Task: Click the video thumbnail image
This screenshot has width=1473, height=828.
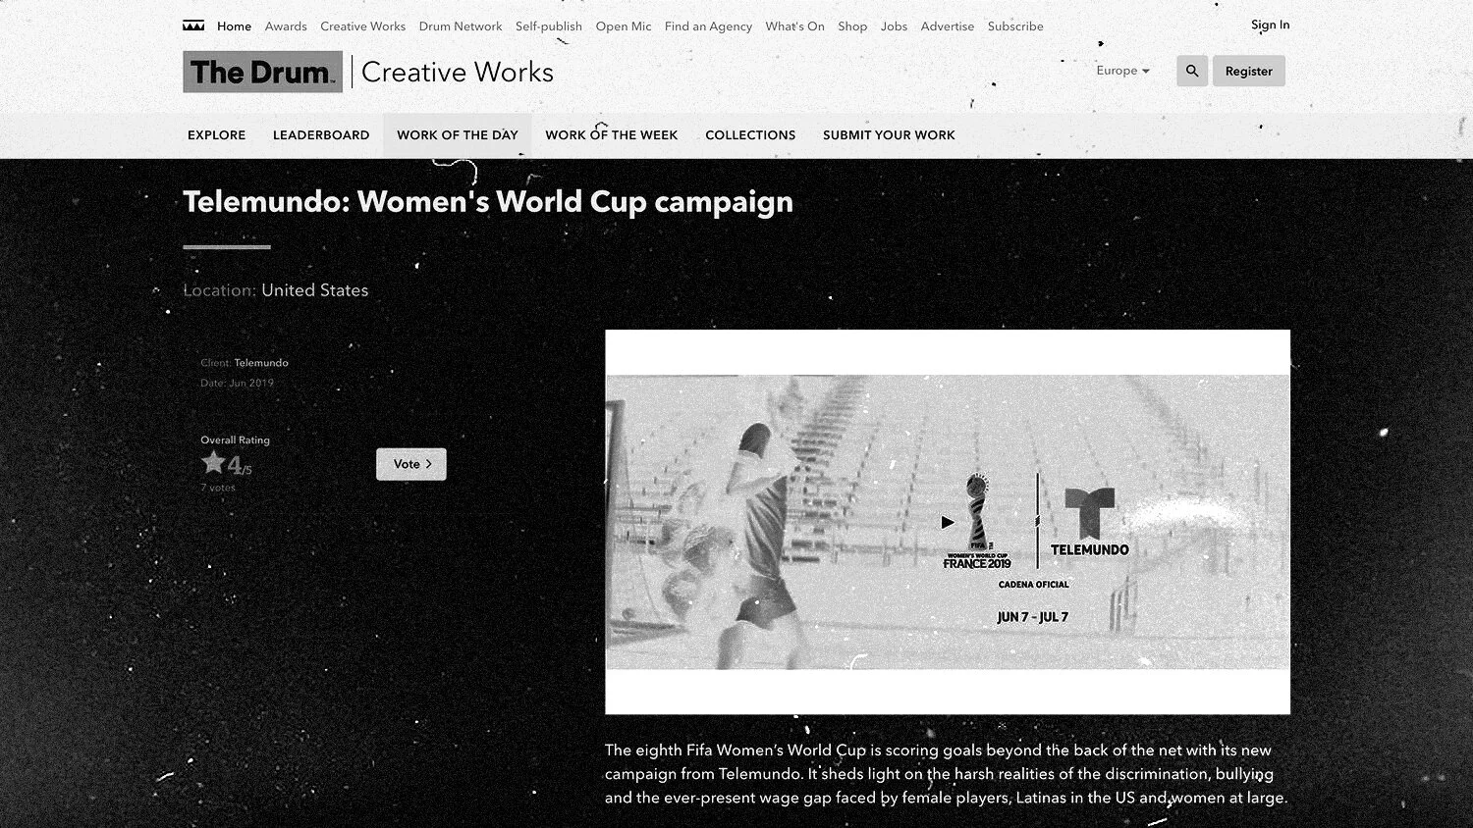Action: (x=948, y=522)
